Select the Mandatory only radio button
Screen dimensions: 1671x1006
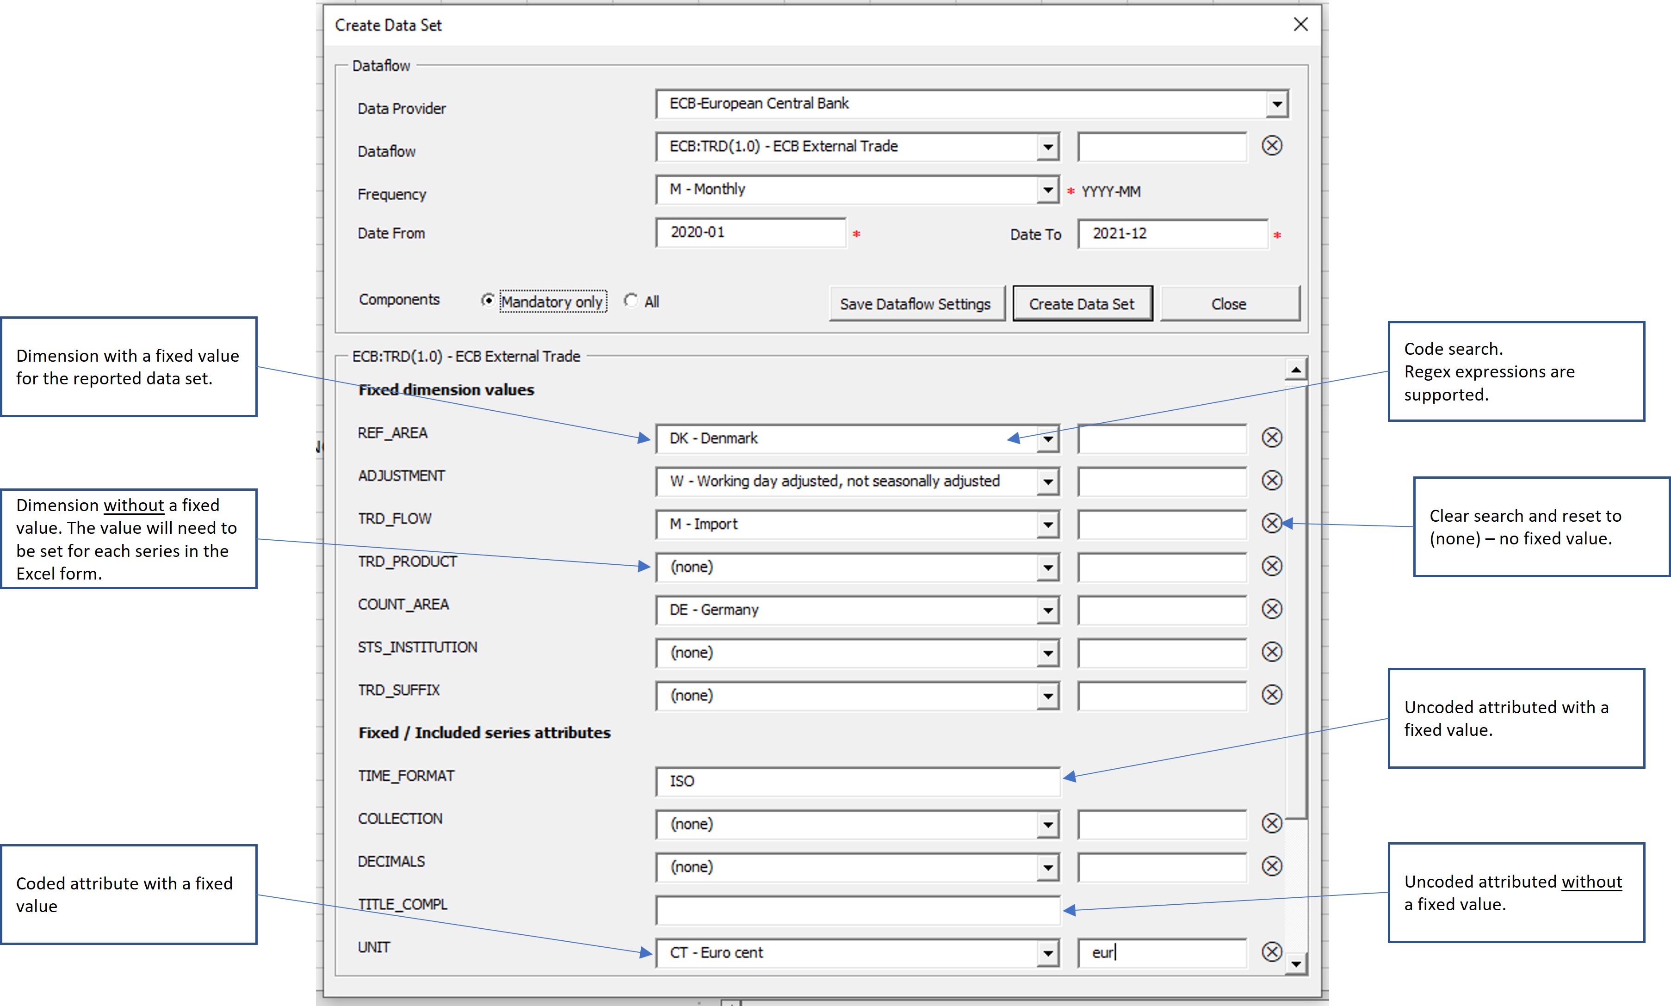pyautogui.click(x=488, y=300)
